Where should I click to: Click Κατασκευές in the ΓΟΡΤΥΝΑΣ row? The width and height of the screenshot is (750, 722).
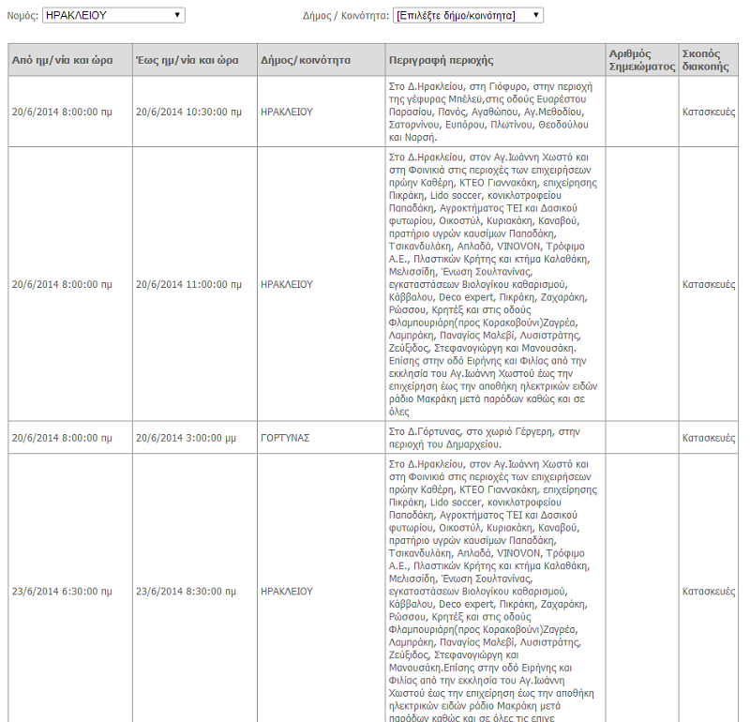click(708, 438)
